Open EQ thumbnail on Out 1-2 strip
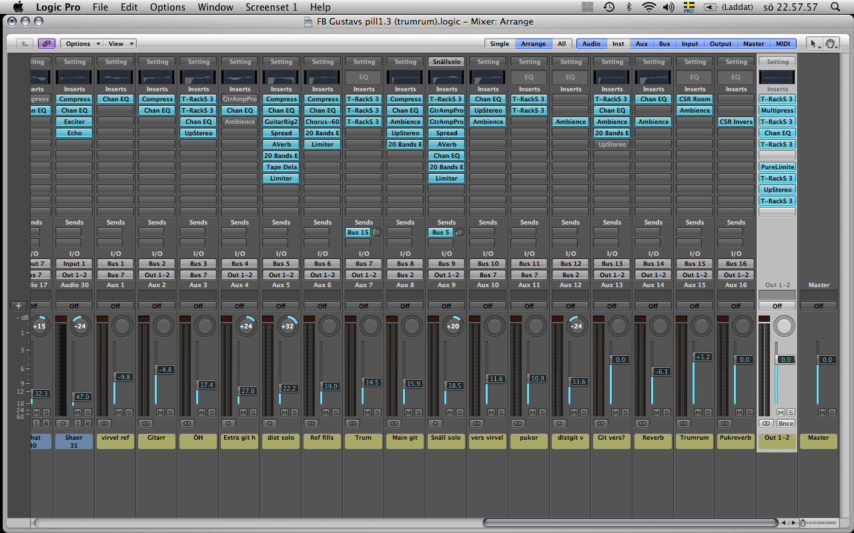854x533 pixels. click(x=777, y=77)
